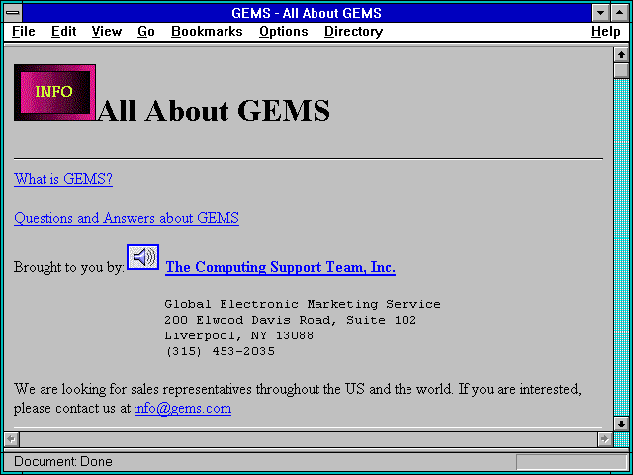Open the View menu
Screen dimensions: 633x475
coord(107,32)
